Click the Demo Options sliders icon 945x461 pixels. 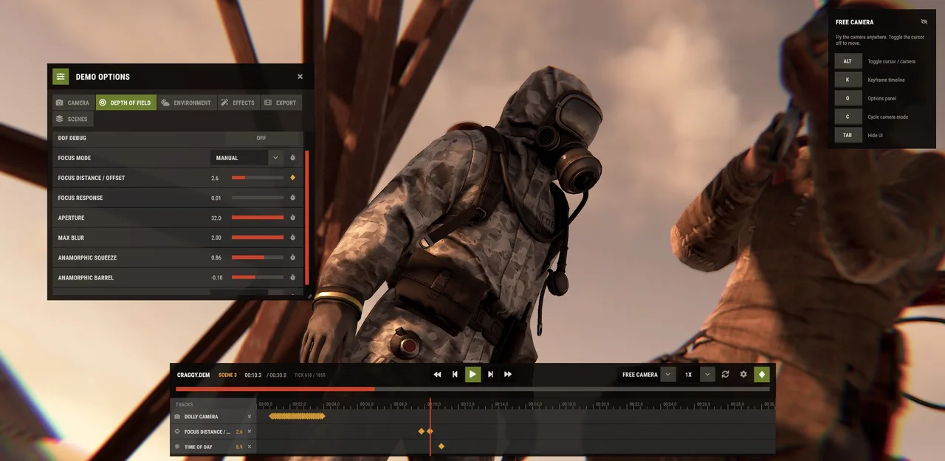coord(61,77)
